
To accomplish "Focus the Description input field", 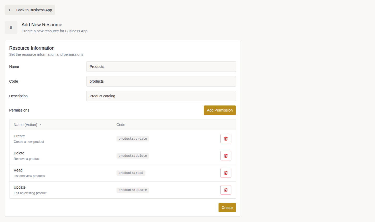I will click(161, 96).
